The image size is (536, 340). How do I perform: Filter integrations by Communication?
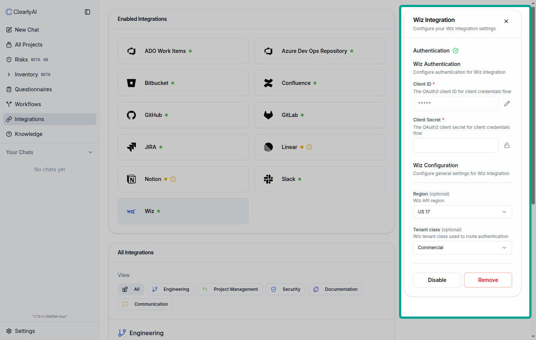click(145, 304)
